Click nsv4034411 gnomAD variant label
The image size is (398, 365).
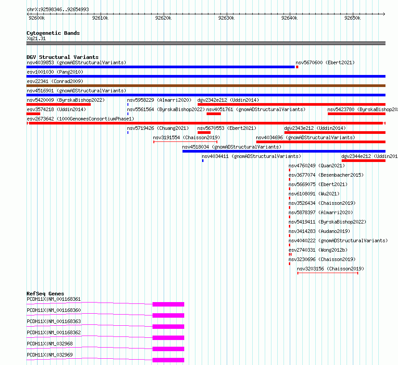[251, 156]
